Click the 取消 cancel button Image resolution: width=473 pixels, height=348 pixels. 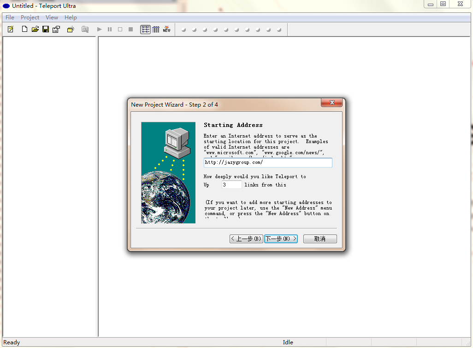(x=320, y=239)
